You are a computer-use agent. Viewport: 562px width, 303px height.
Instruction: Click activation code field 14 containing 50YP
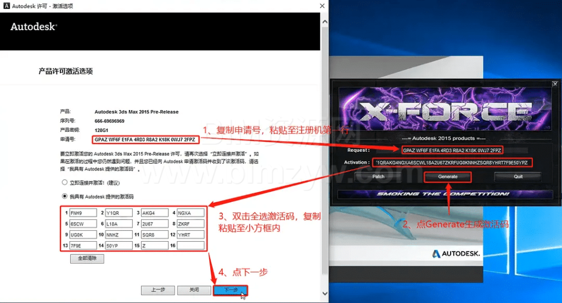119,245
